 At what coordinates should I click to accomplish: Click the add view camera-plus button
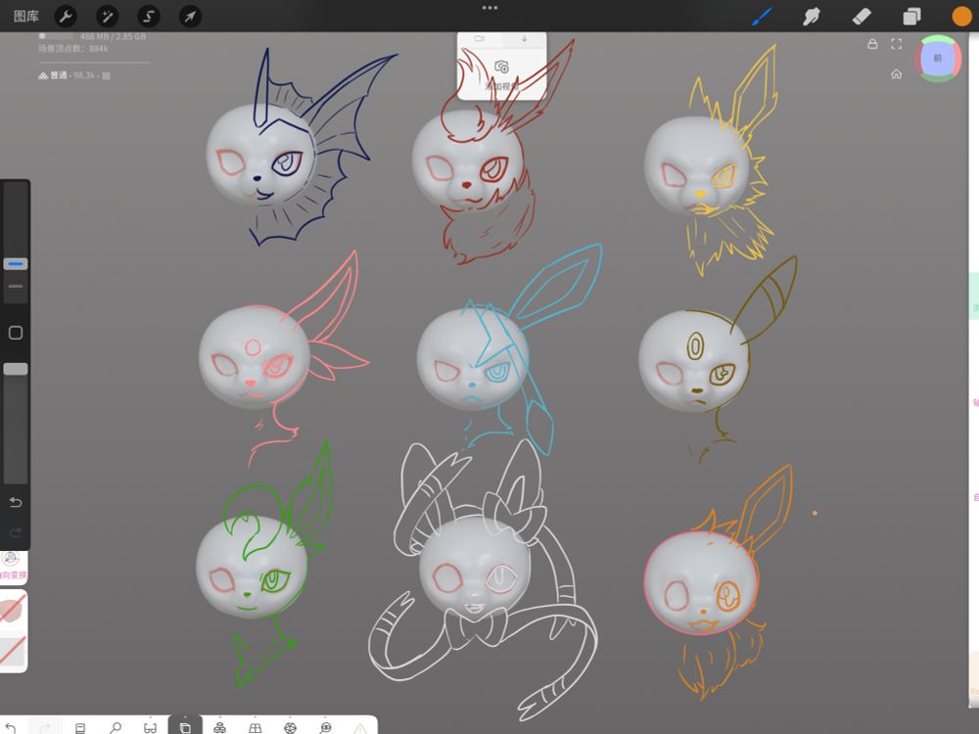tap(501, 67)
